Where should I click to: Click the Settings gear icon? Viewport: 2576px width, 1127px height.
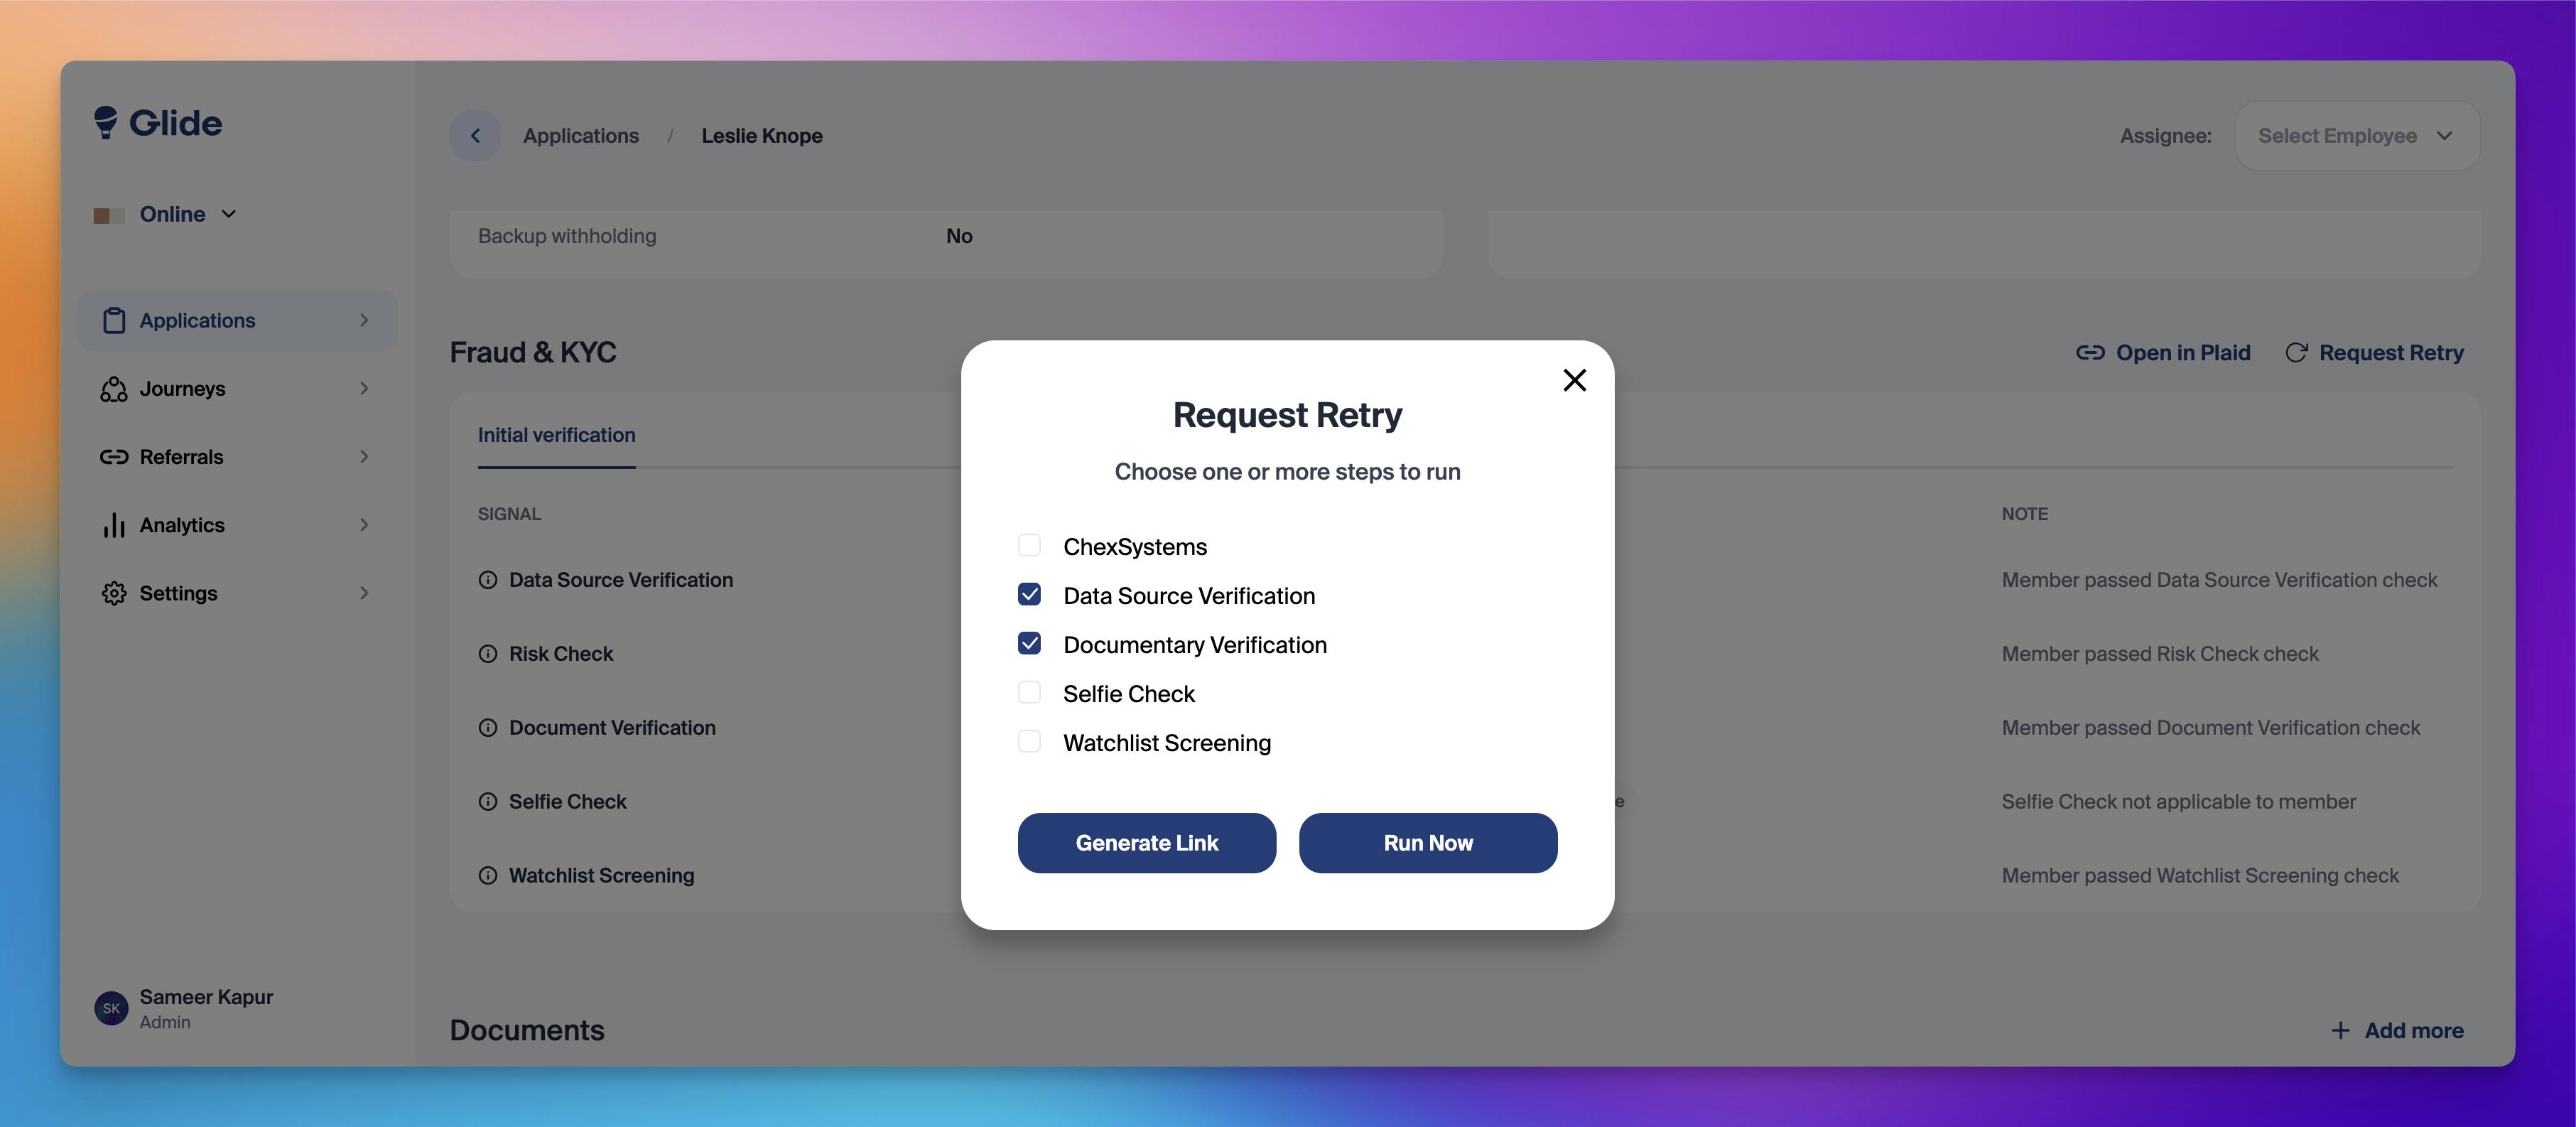[x=114, y=593]
